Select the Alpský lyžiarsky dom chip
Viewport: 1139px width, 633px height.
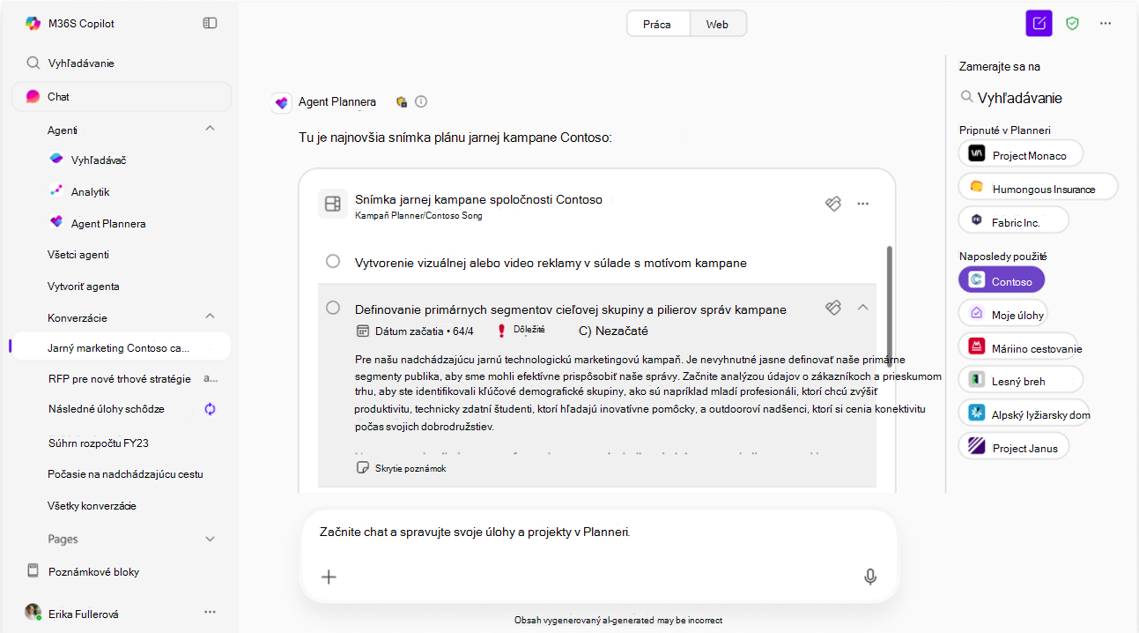pos(1024,413)
